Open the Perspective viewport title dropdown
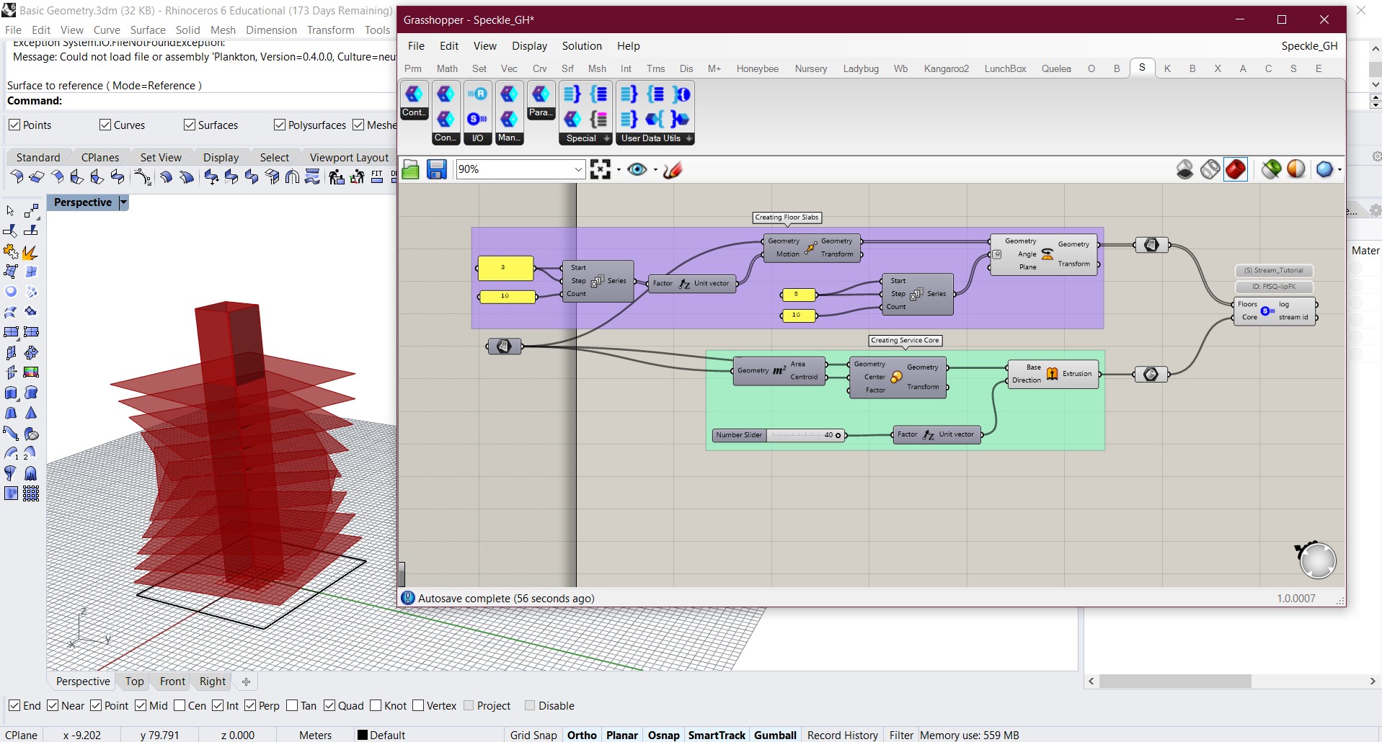Image resolution: width=1382 pixels, height=742 pixels. (123, 202)
